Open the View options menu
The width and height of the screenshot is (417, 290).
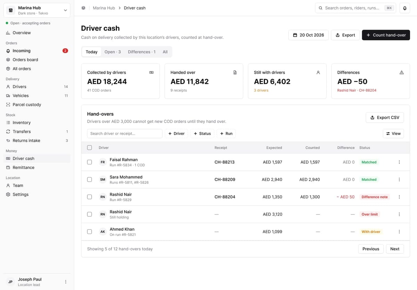tap(393, 134)
